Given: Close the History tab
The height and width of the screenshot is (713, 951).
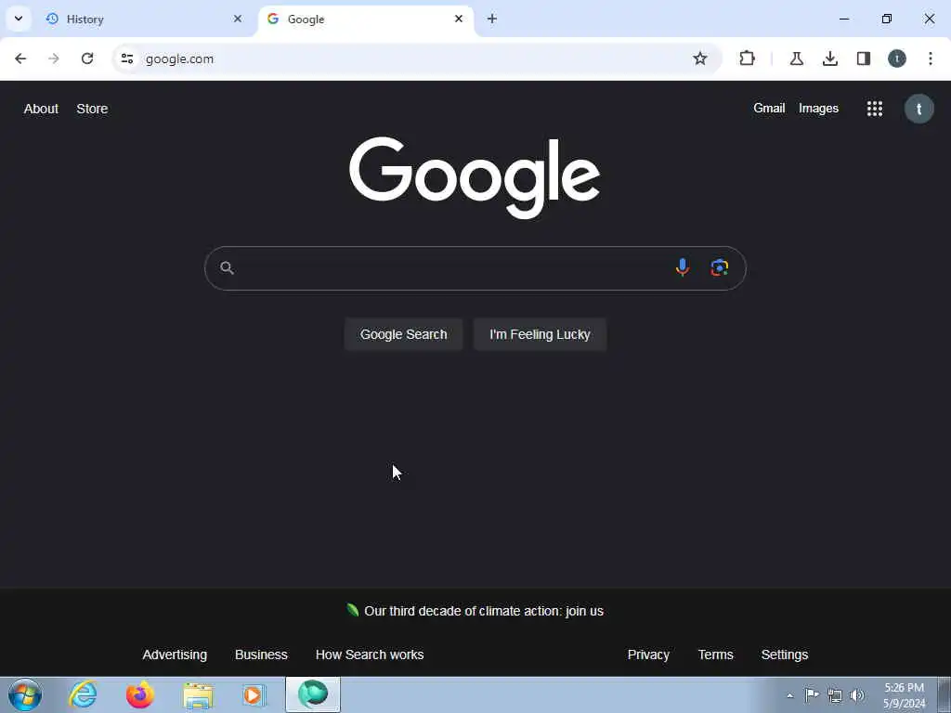Looking at the screenshot, I should pos(238,19).
